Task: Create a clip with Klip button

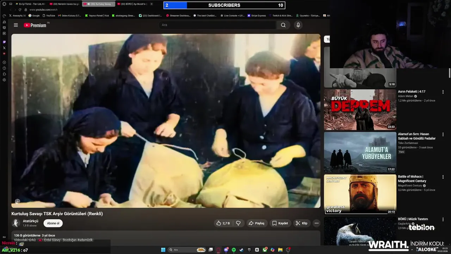Action: click(301, 223)
